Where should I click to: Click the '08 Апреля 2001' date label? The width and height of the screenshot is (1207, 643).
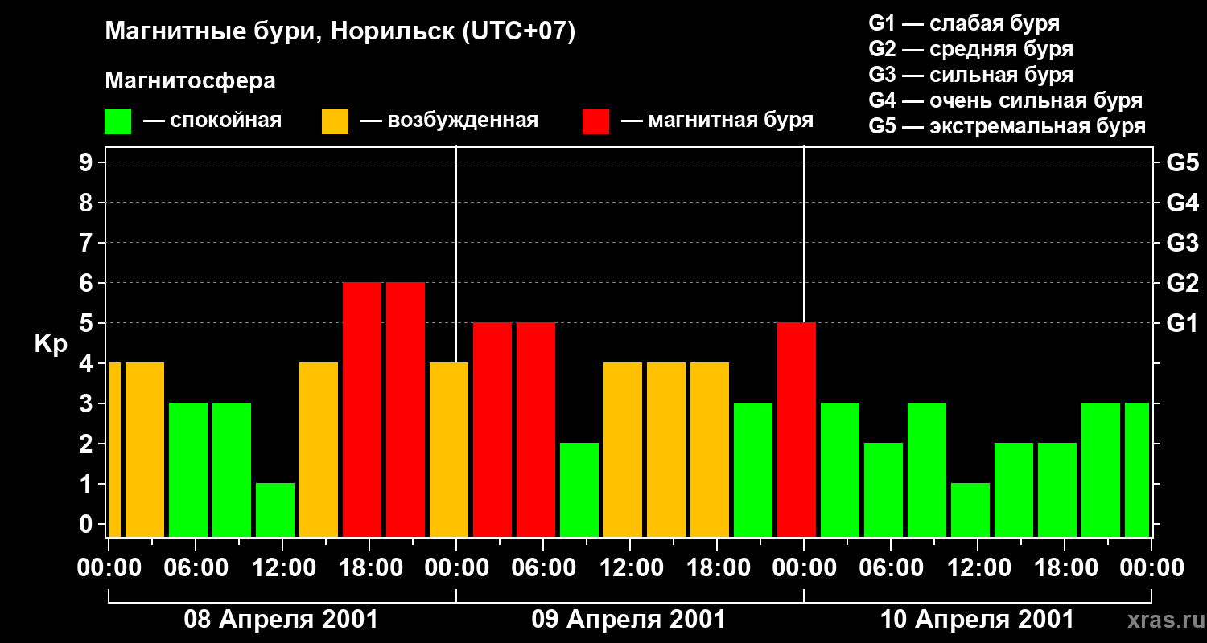click(x=281, y=620)
